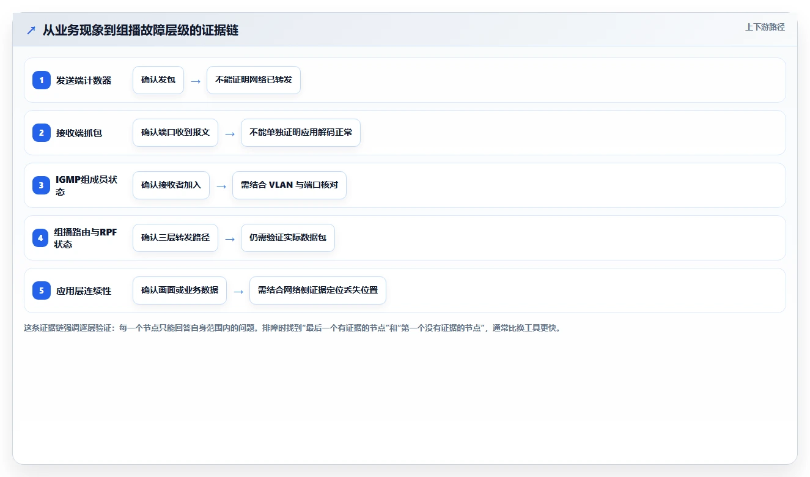Click the 需结合 VLAN 与端口核对 chip

coord(289,185)
